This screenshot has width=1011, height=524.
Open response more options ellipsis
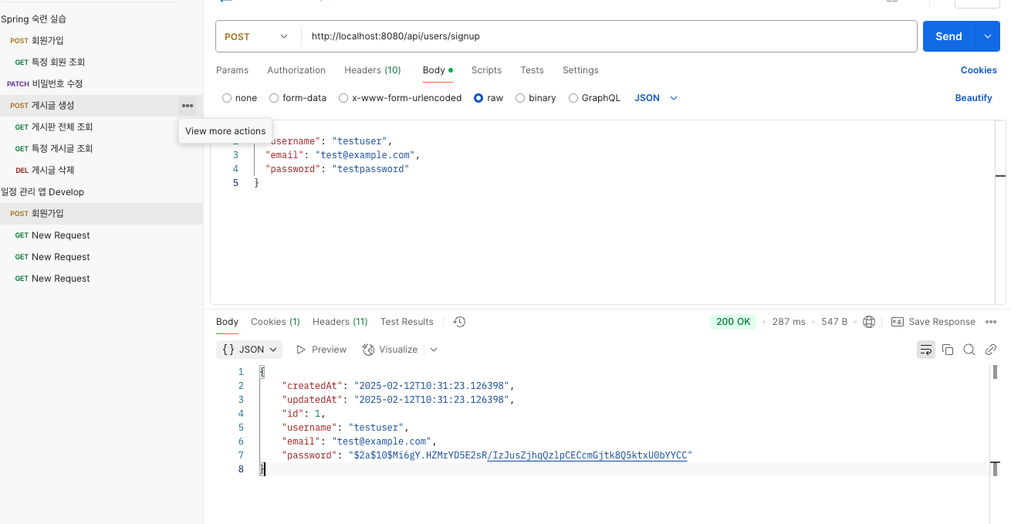(x=991, y=322)
